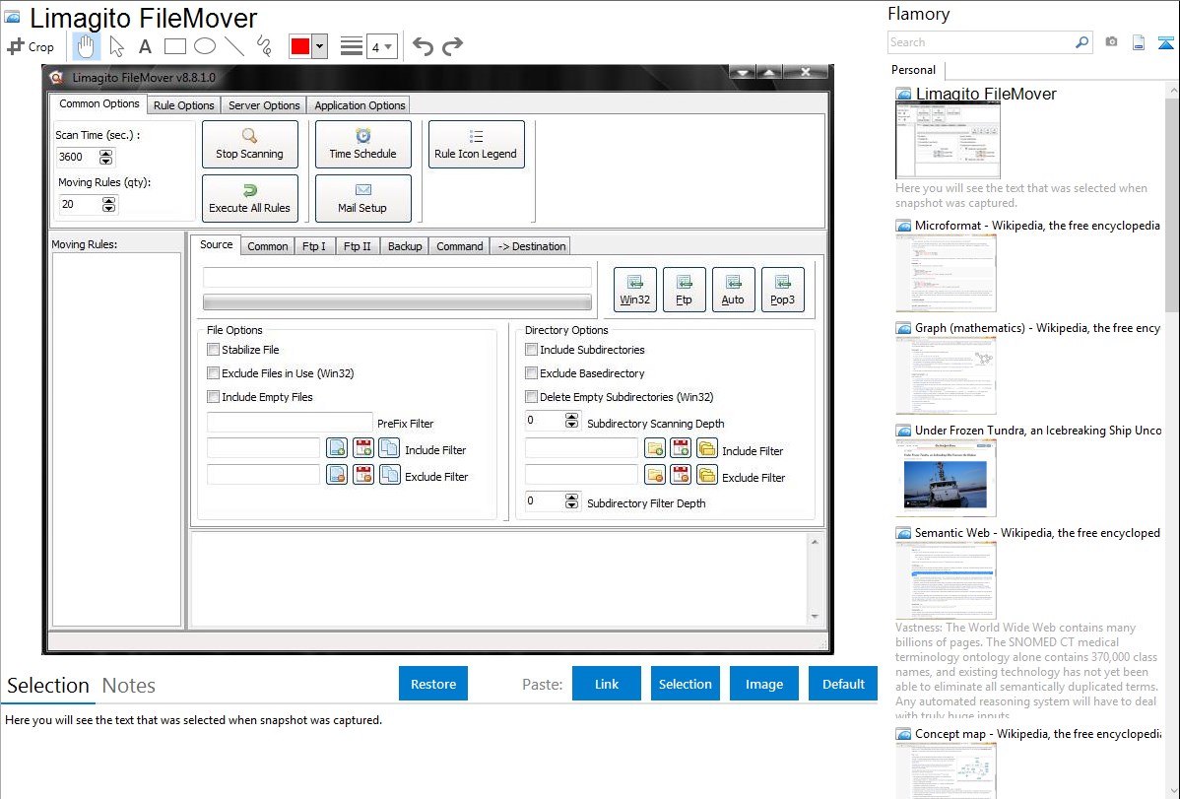The width and height of the screenshot is (1180, 799).
Task: Enable Include Subdirectories checkbox
Action: tap(531, 350)
